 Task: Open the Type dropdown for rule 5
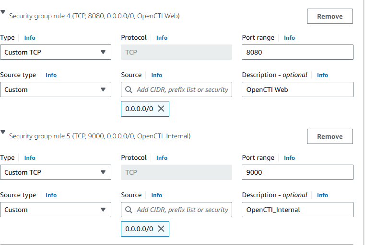coord(56,172)
